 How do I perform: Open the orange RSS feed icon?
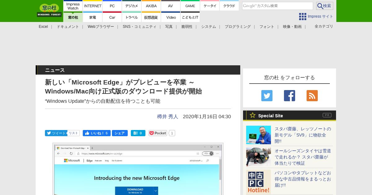pos(312,96)
